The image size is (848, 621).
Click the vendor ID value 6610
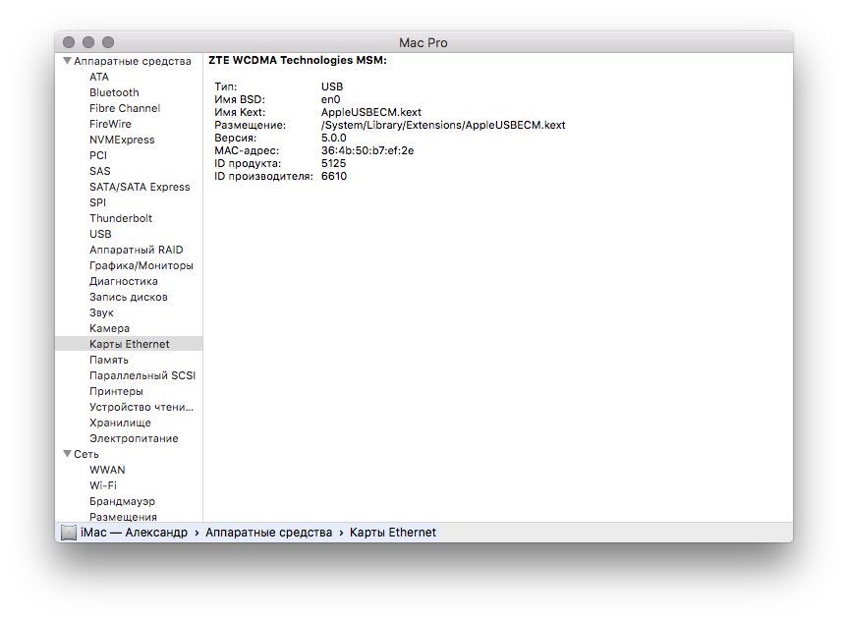pos(334,176)
